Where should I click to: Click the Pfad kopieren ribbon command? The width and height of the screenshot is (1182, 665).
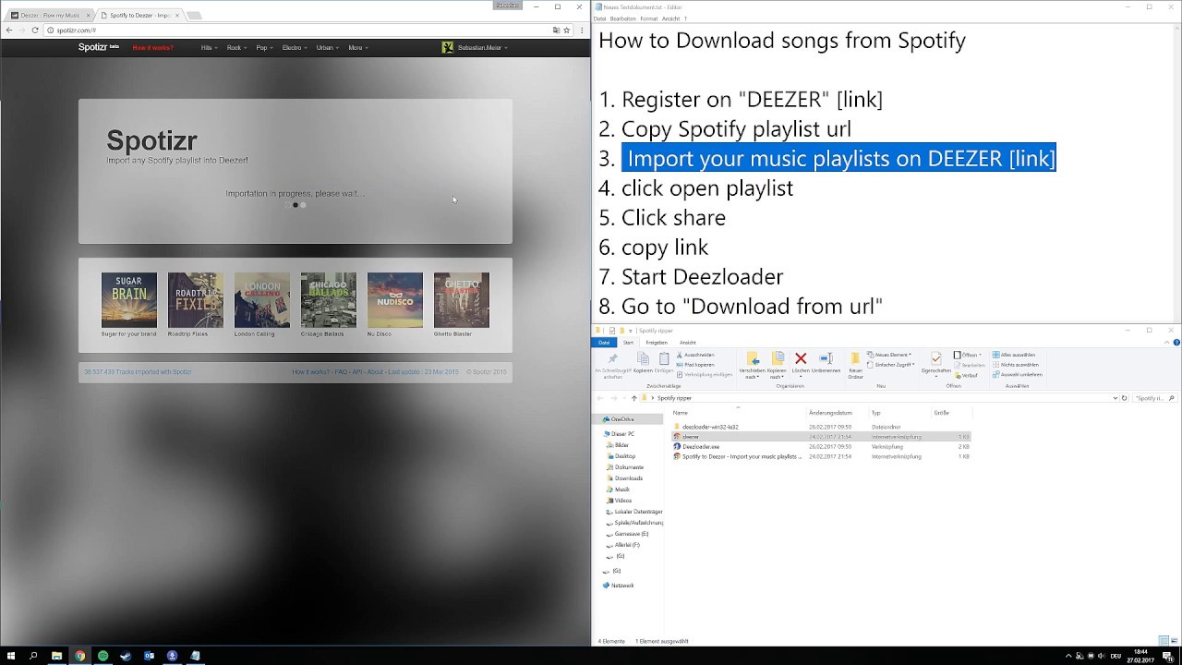[695, 365]
